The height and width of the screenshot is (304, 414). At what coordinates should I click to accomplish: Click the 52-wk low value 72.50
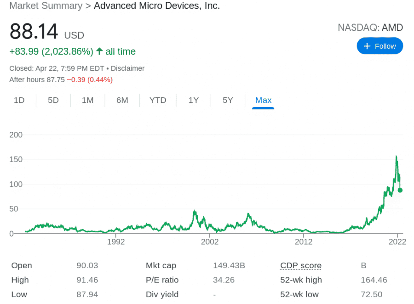372,294
